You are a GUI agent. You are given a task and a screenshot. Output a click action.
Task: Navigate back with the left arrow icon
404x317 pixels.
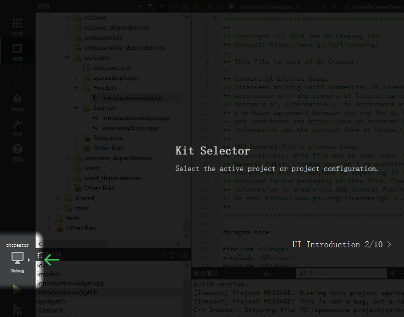[x=198, y=7]
